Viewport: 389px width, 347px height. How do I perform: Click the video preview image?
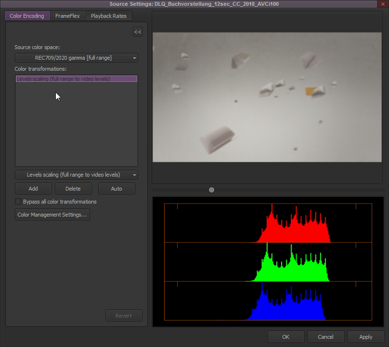click(267, 96)
